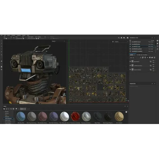
Task: Click the funnel filter icon in Shelf
Action: [x=16, y=109]
